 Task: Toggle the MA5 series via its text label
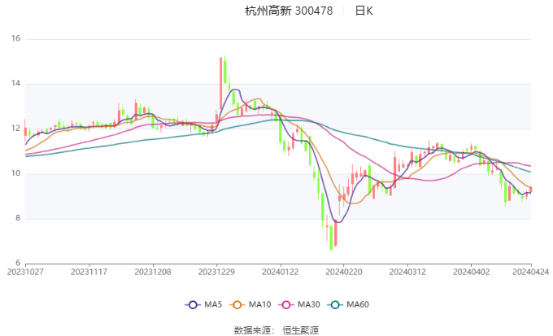coord(213,304)
